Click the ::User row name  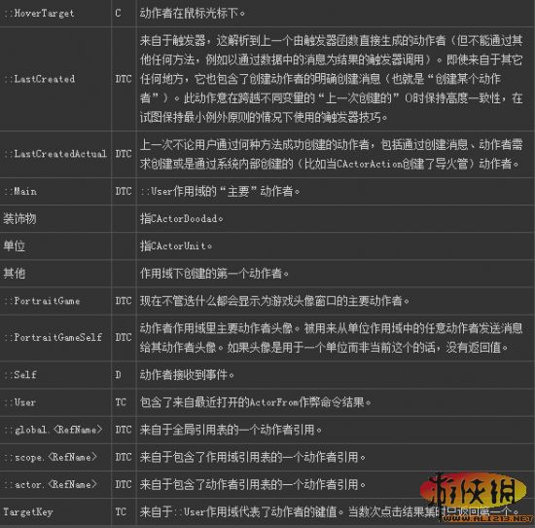(x=19, y=402)
